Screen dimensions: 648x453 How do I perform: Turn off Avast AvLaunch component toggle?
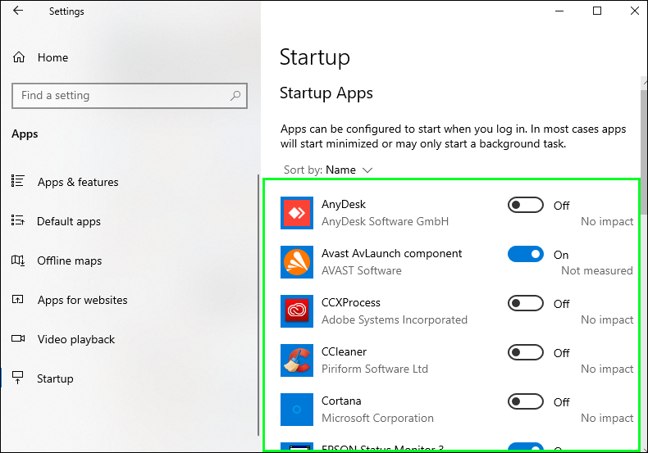(x=526, y=254)
